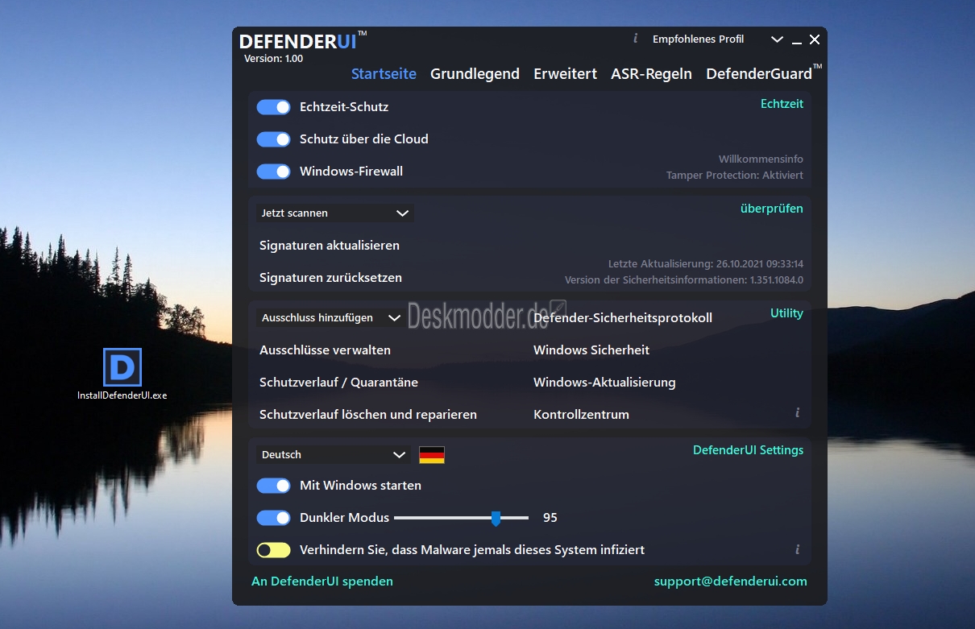
Task: Click the Version der Sicherheitsinformationen text
Action: pos(684,280)
